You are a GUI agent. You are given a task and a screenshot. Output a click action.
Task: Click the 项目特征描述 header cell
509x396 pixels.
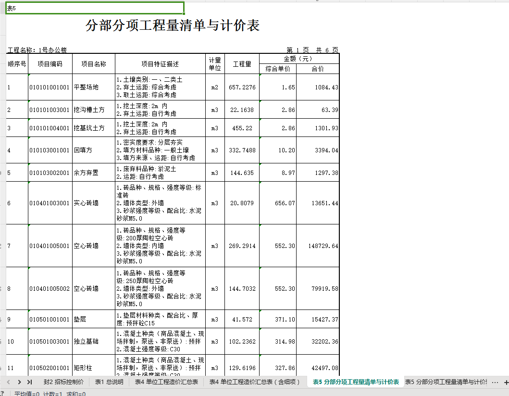point(160,64)
